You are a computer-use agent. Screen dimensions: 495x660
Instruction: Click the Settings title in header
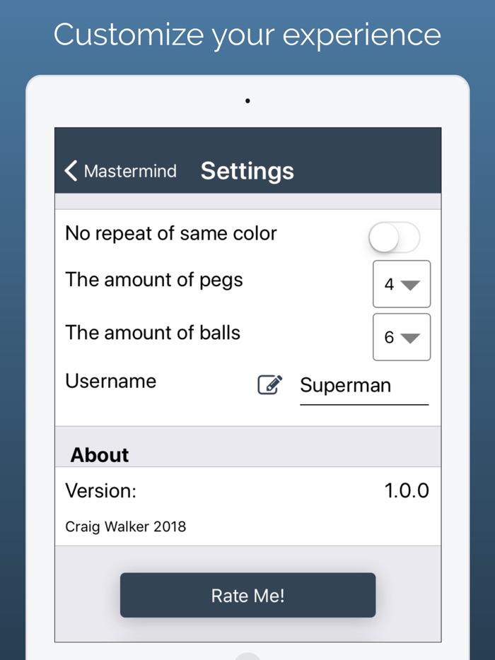[248, 171]
